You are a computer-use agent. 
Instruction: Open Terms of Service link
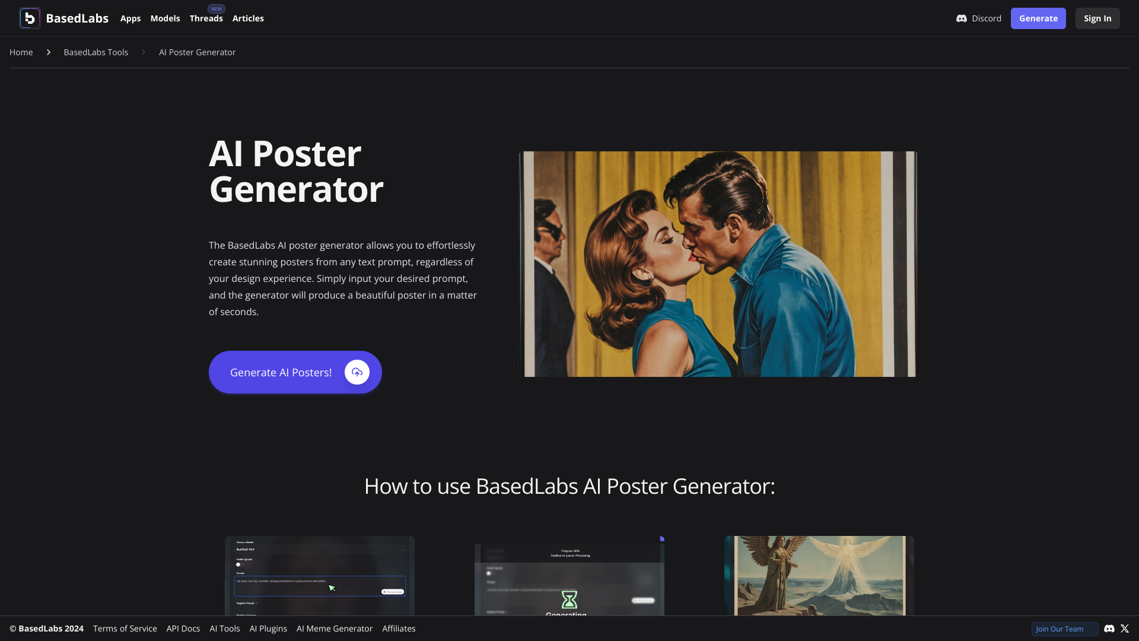click(x=125, y=629)
